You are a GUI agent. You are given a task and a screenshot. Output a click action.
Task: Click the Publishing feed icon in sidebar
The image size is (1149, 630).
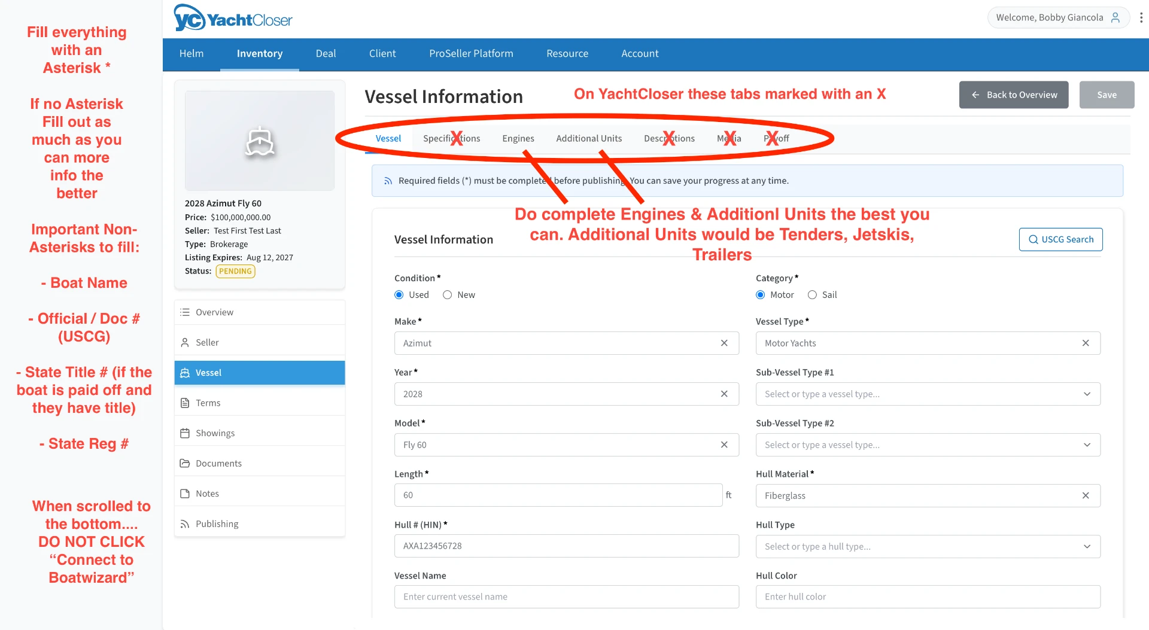[x=185, y=524]
